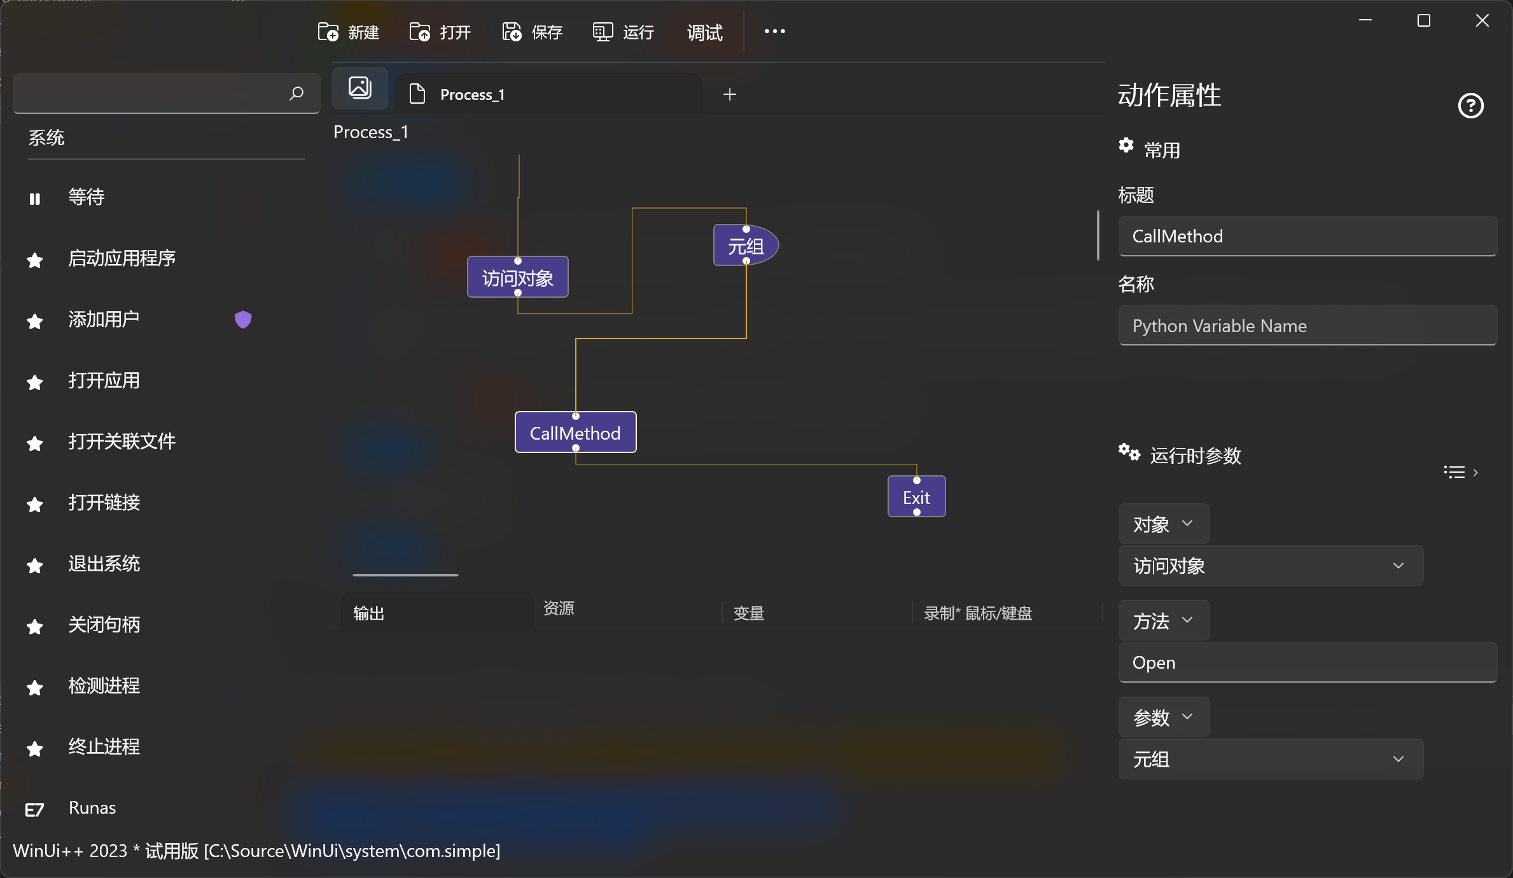The height and width of the screenshot is (878, 1513).
Task: Open the 访问对象 object dropdown
Action: point(1271,566)
